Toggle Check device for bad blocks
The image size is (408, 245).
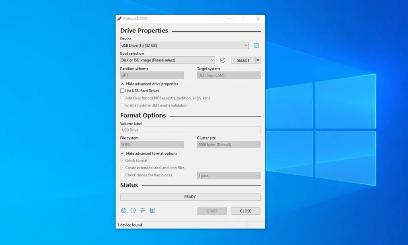(x=122, y=175)
